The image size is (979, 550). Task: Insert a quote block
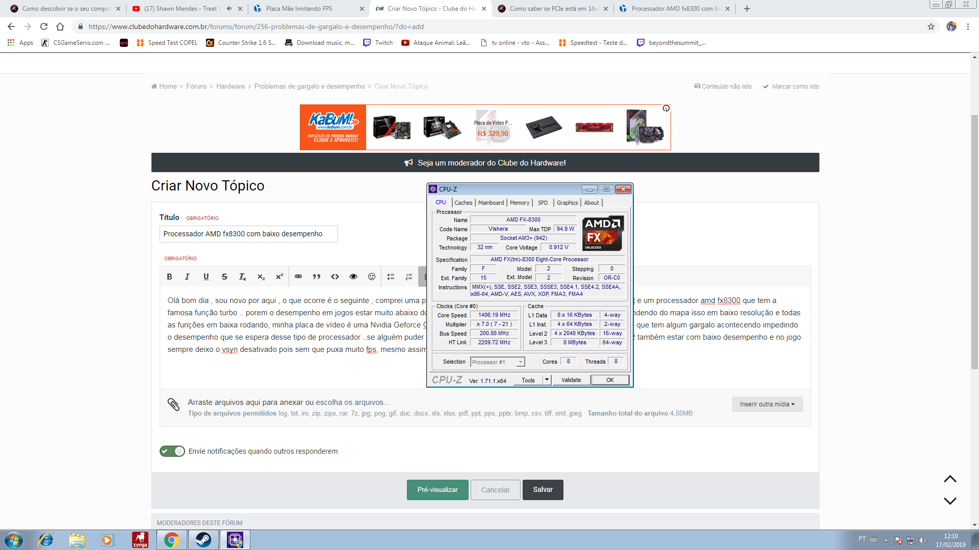317,277
